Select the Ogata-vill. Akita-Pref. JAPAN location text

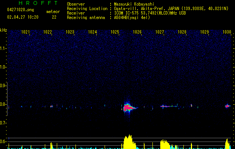171,9
